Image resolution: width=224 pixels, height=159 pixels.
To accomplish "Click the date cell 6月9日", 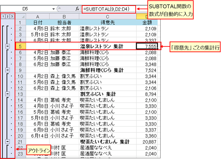I will pyautogui.click(x=38, y=130).
